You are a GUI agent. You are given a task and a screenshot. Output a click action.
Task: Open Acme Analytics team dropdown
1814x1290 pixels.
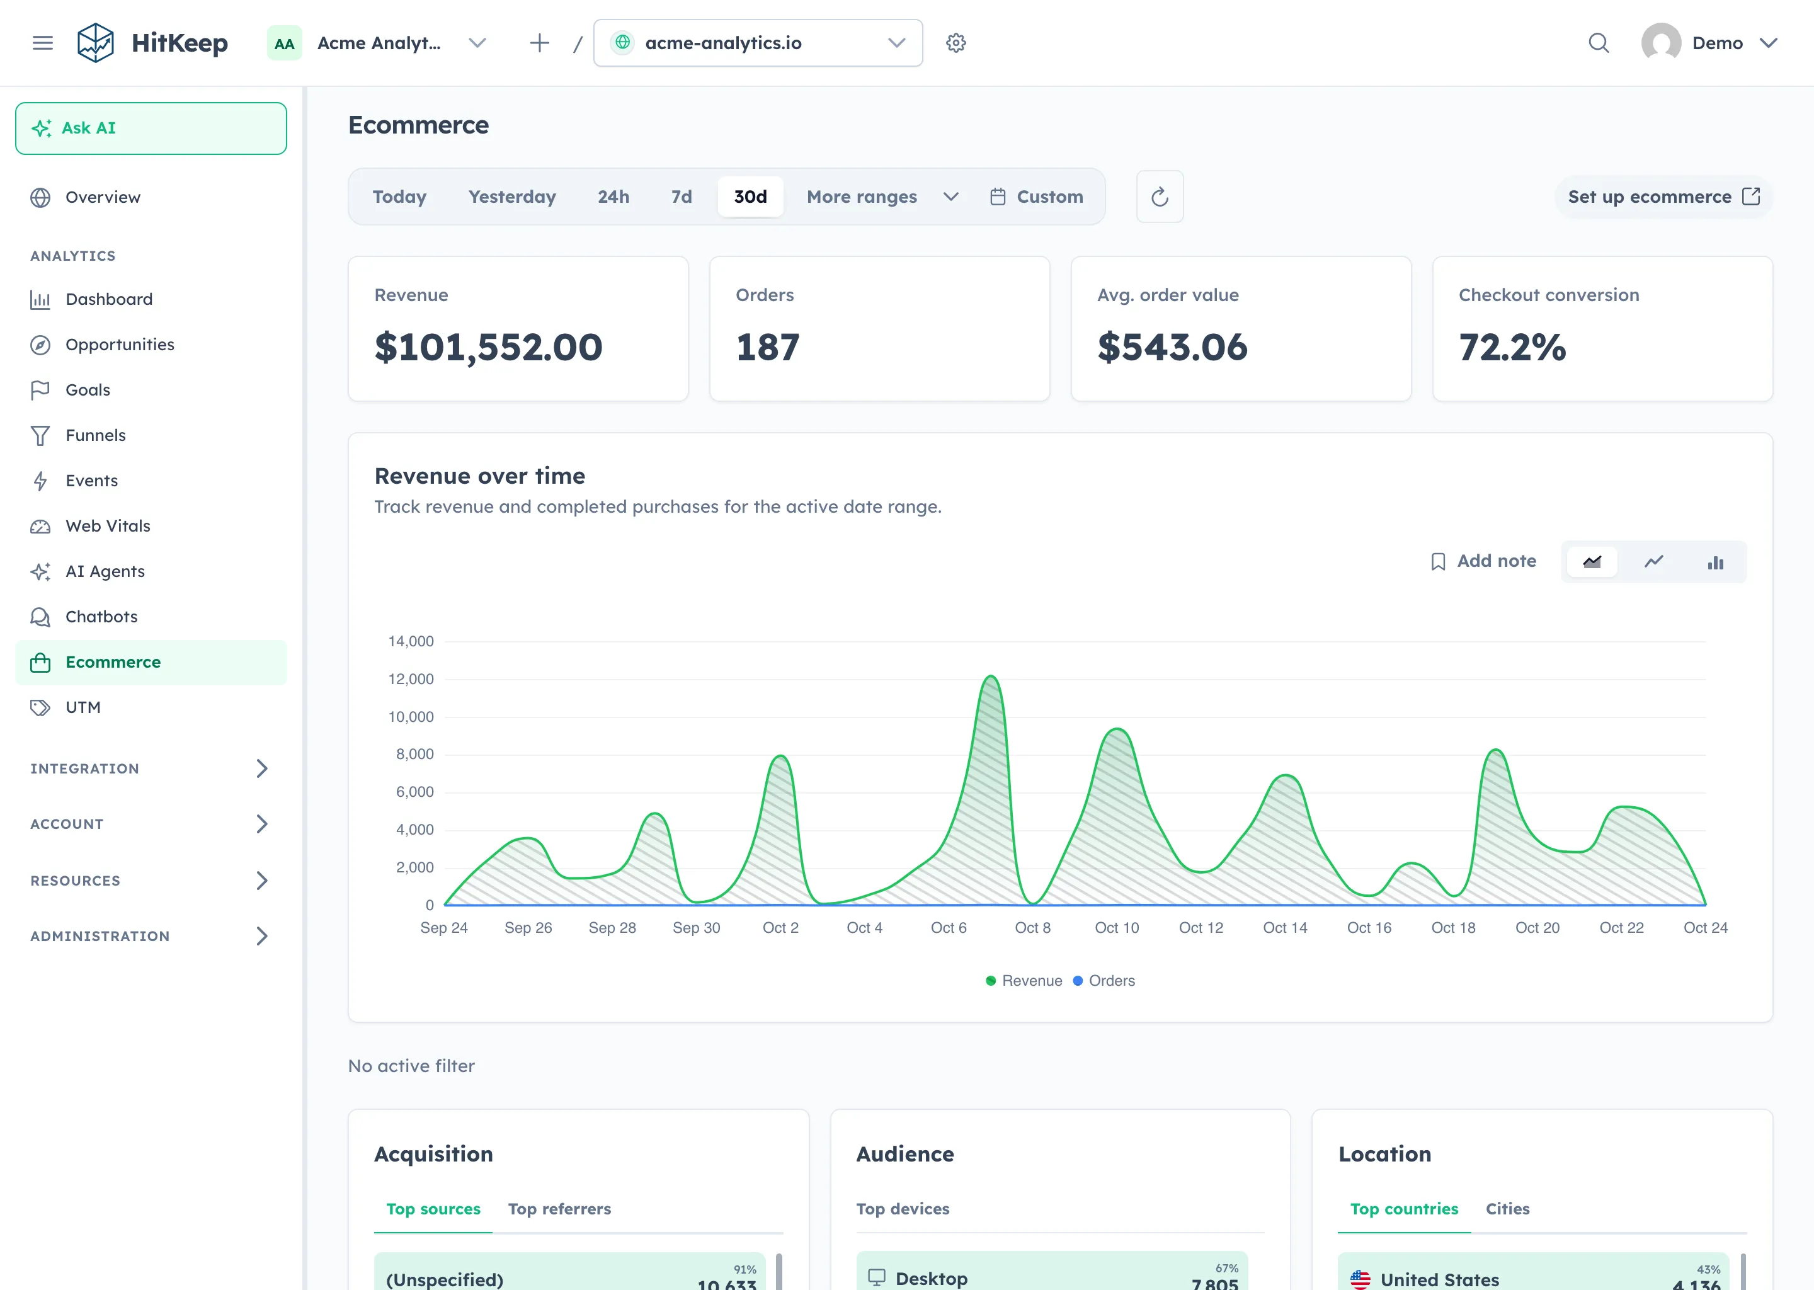[379, 43]
